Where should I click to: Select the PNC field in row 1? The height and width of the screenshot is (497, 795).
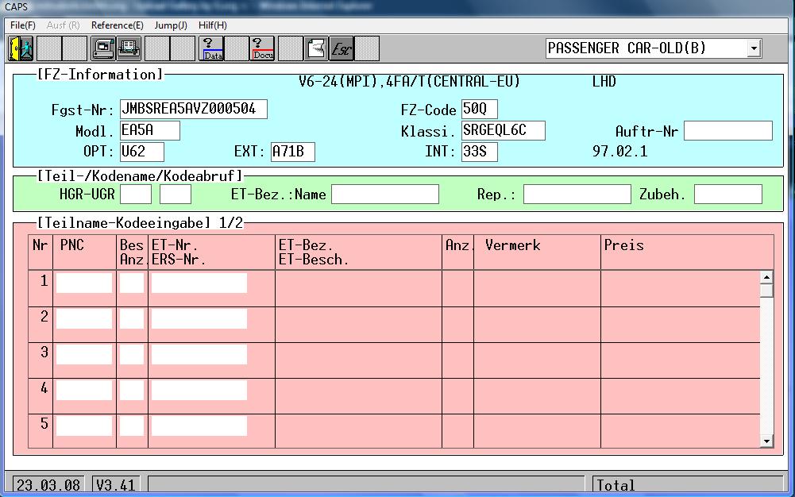click(x=84, y=283)
